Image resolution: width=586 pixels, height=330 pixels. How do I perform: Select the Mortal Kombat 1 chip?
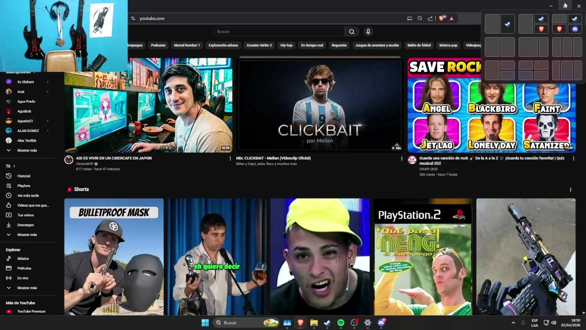(x=187, y=45)
